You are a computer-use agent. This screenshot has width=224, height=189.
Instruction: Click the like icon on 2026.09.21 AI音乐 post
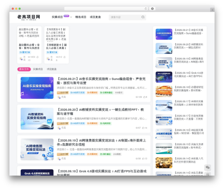[144, 97]
